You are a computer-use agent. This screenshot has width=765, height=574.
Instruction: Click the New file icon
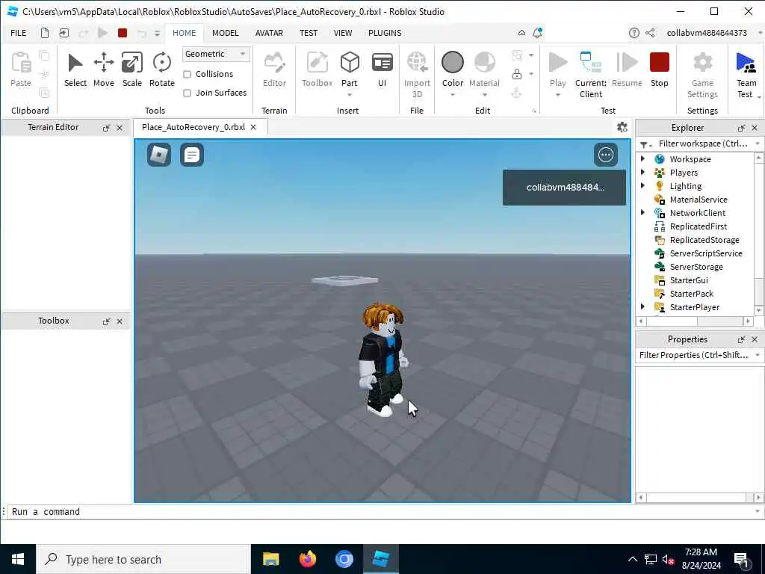[x=45, y=33]
